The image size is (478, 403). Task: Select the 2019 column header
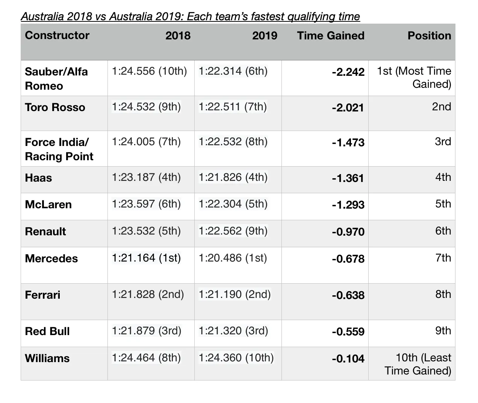pyautogui.click(x=265, y=36)
